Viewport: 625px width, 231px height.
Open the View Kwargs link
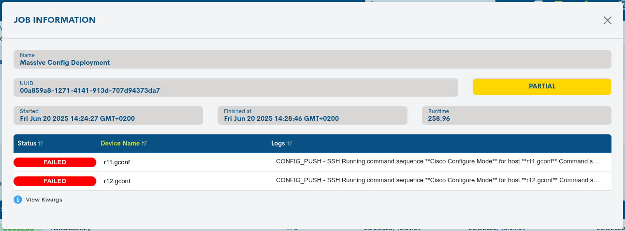click(44, 200)
